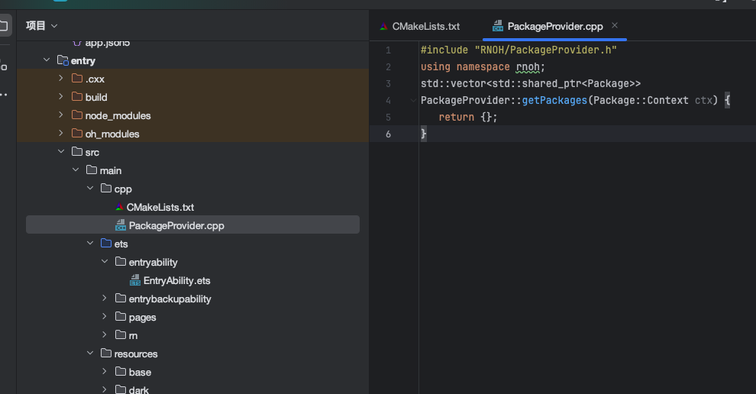This screenshot has height=394, width=756.
Task: Click the CMake icon on CMakeLists.txt tab
Action: (383, 27)
